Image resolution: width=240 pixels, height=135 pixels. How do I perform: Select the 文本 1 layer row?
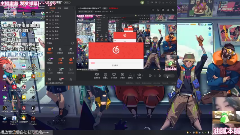61,35
